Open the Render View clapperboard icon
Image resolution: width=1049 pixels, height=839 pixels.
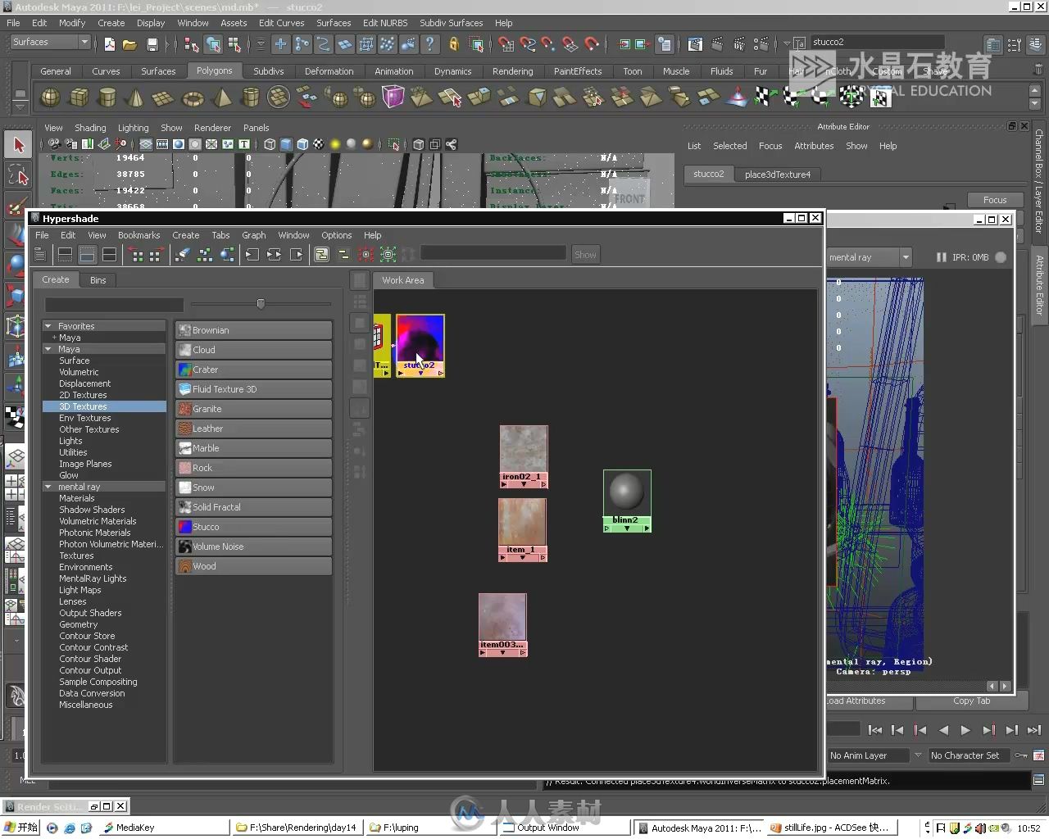(x=696, y=44)
